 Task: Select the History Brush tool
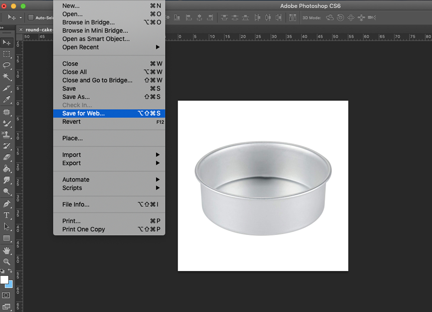click(x=6, y=146)
